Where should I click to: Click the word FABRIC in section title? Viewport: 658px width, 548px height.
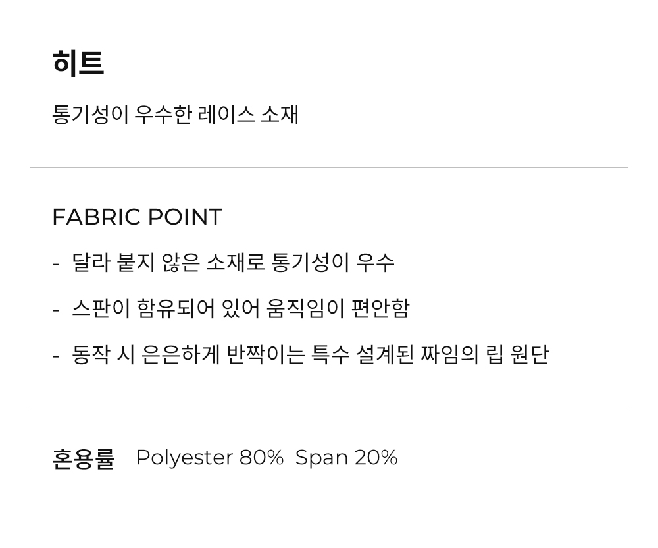96,217
